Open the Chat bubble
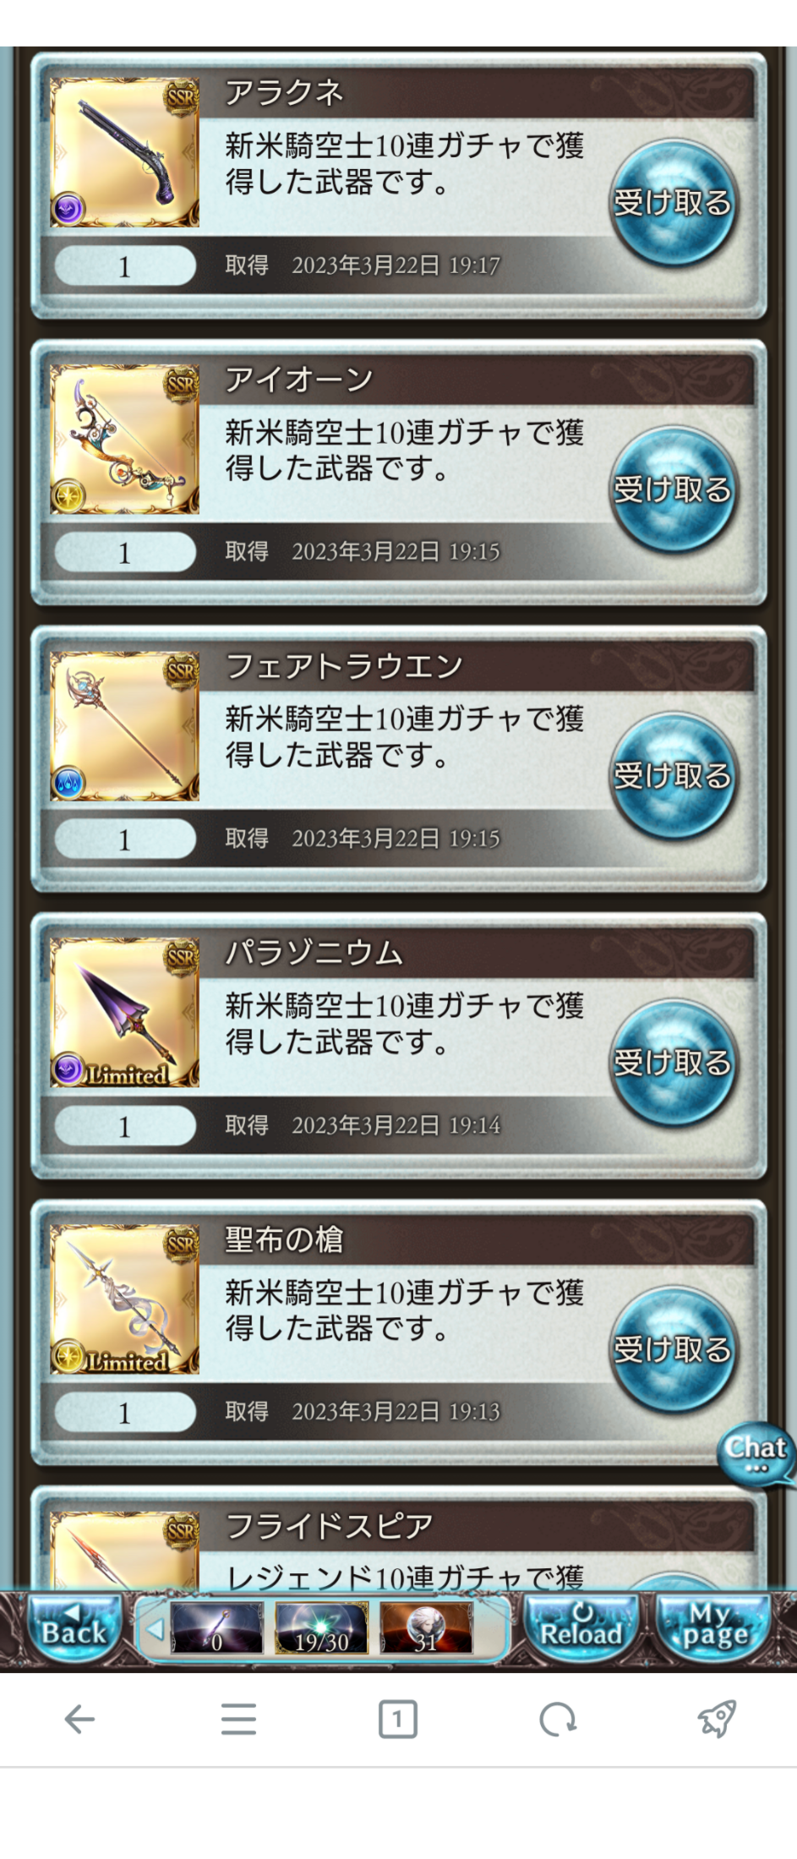The image size is (797, 1859). click(756, 1453)
